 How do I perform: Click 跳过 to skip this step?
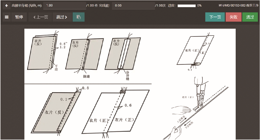(x=62, y=17)
